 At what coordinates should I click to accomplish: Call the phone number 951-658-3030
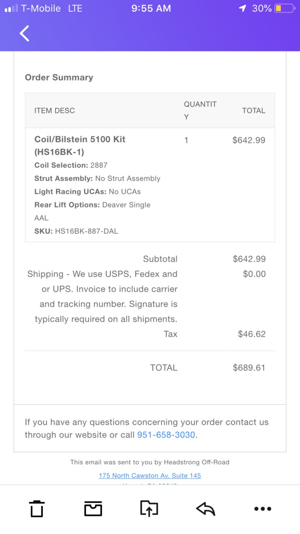(x=166, y=435)
